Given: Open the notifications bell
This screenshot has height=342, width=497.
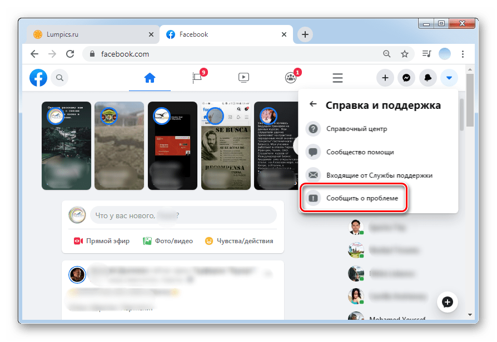Looking at the screenshot, I should tap(428, 78).
